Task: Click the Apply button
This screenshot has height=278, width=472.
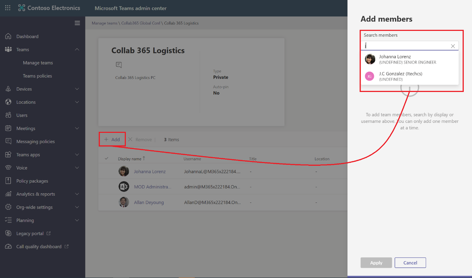Action: click(x=376, y=263)
